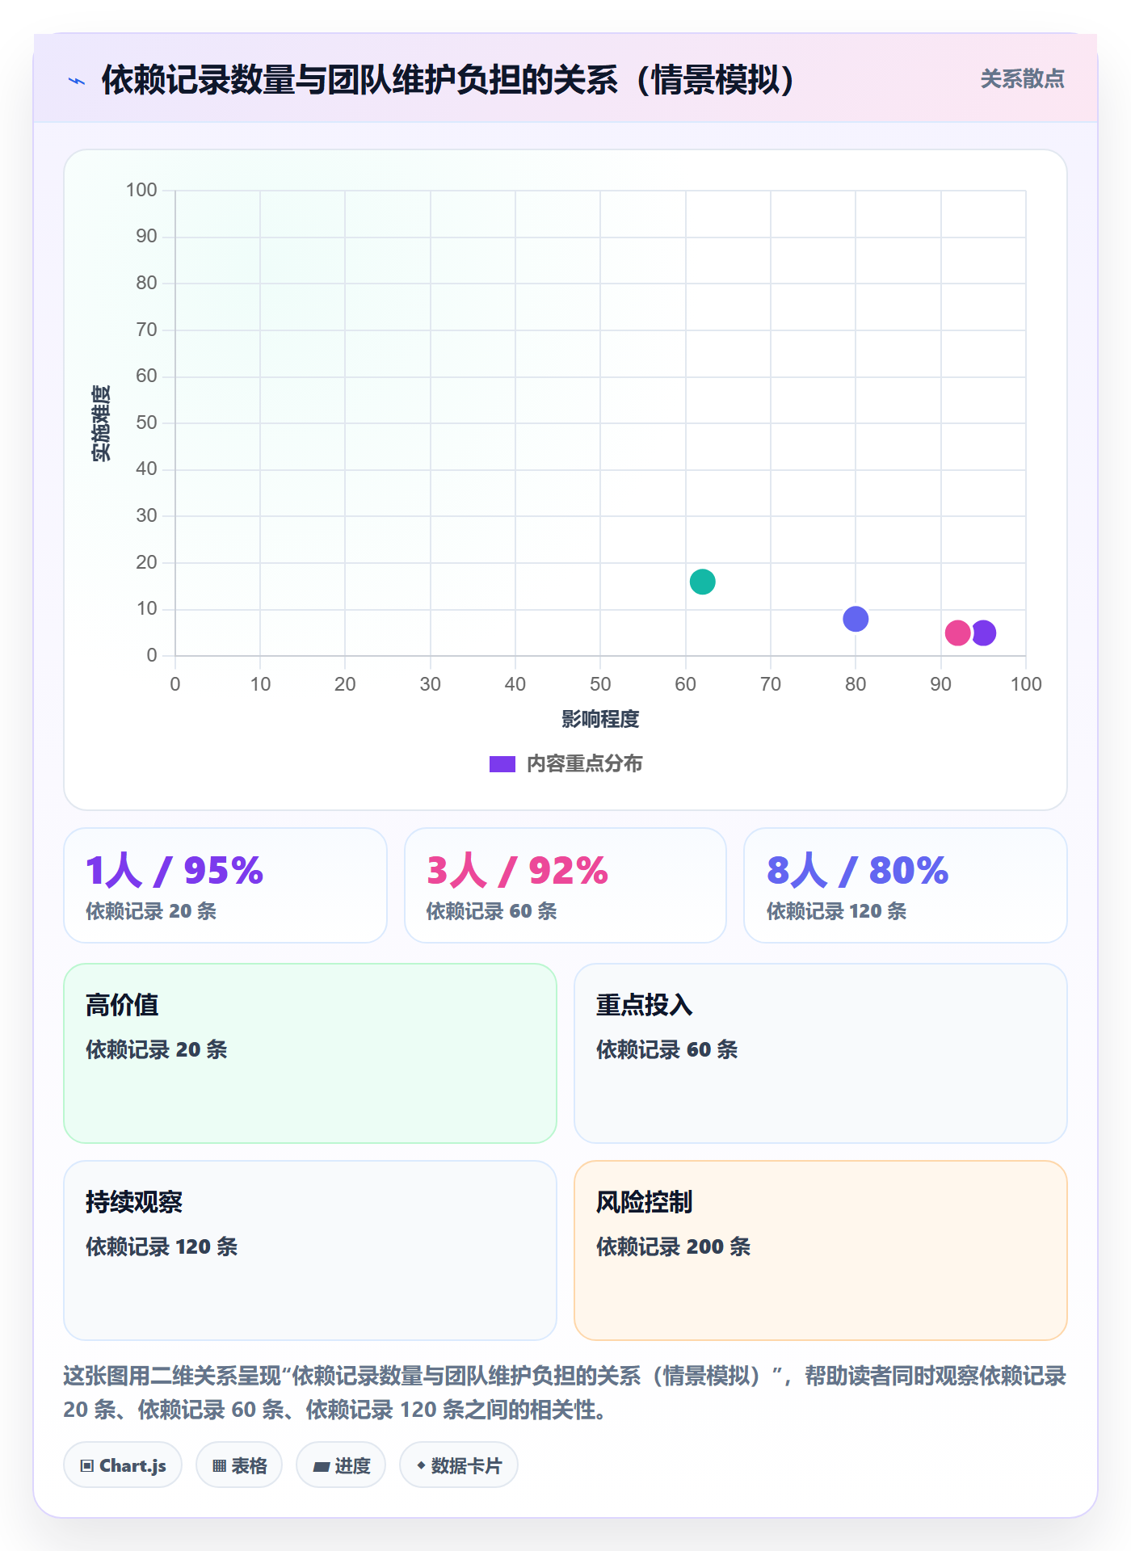Click the 风险控制 card heading
This screenshot has height=1551, width=1131.
click(645, 1202)
